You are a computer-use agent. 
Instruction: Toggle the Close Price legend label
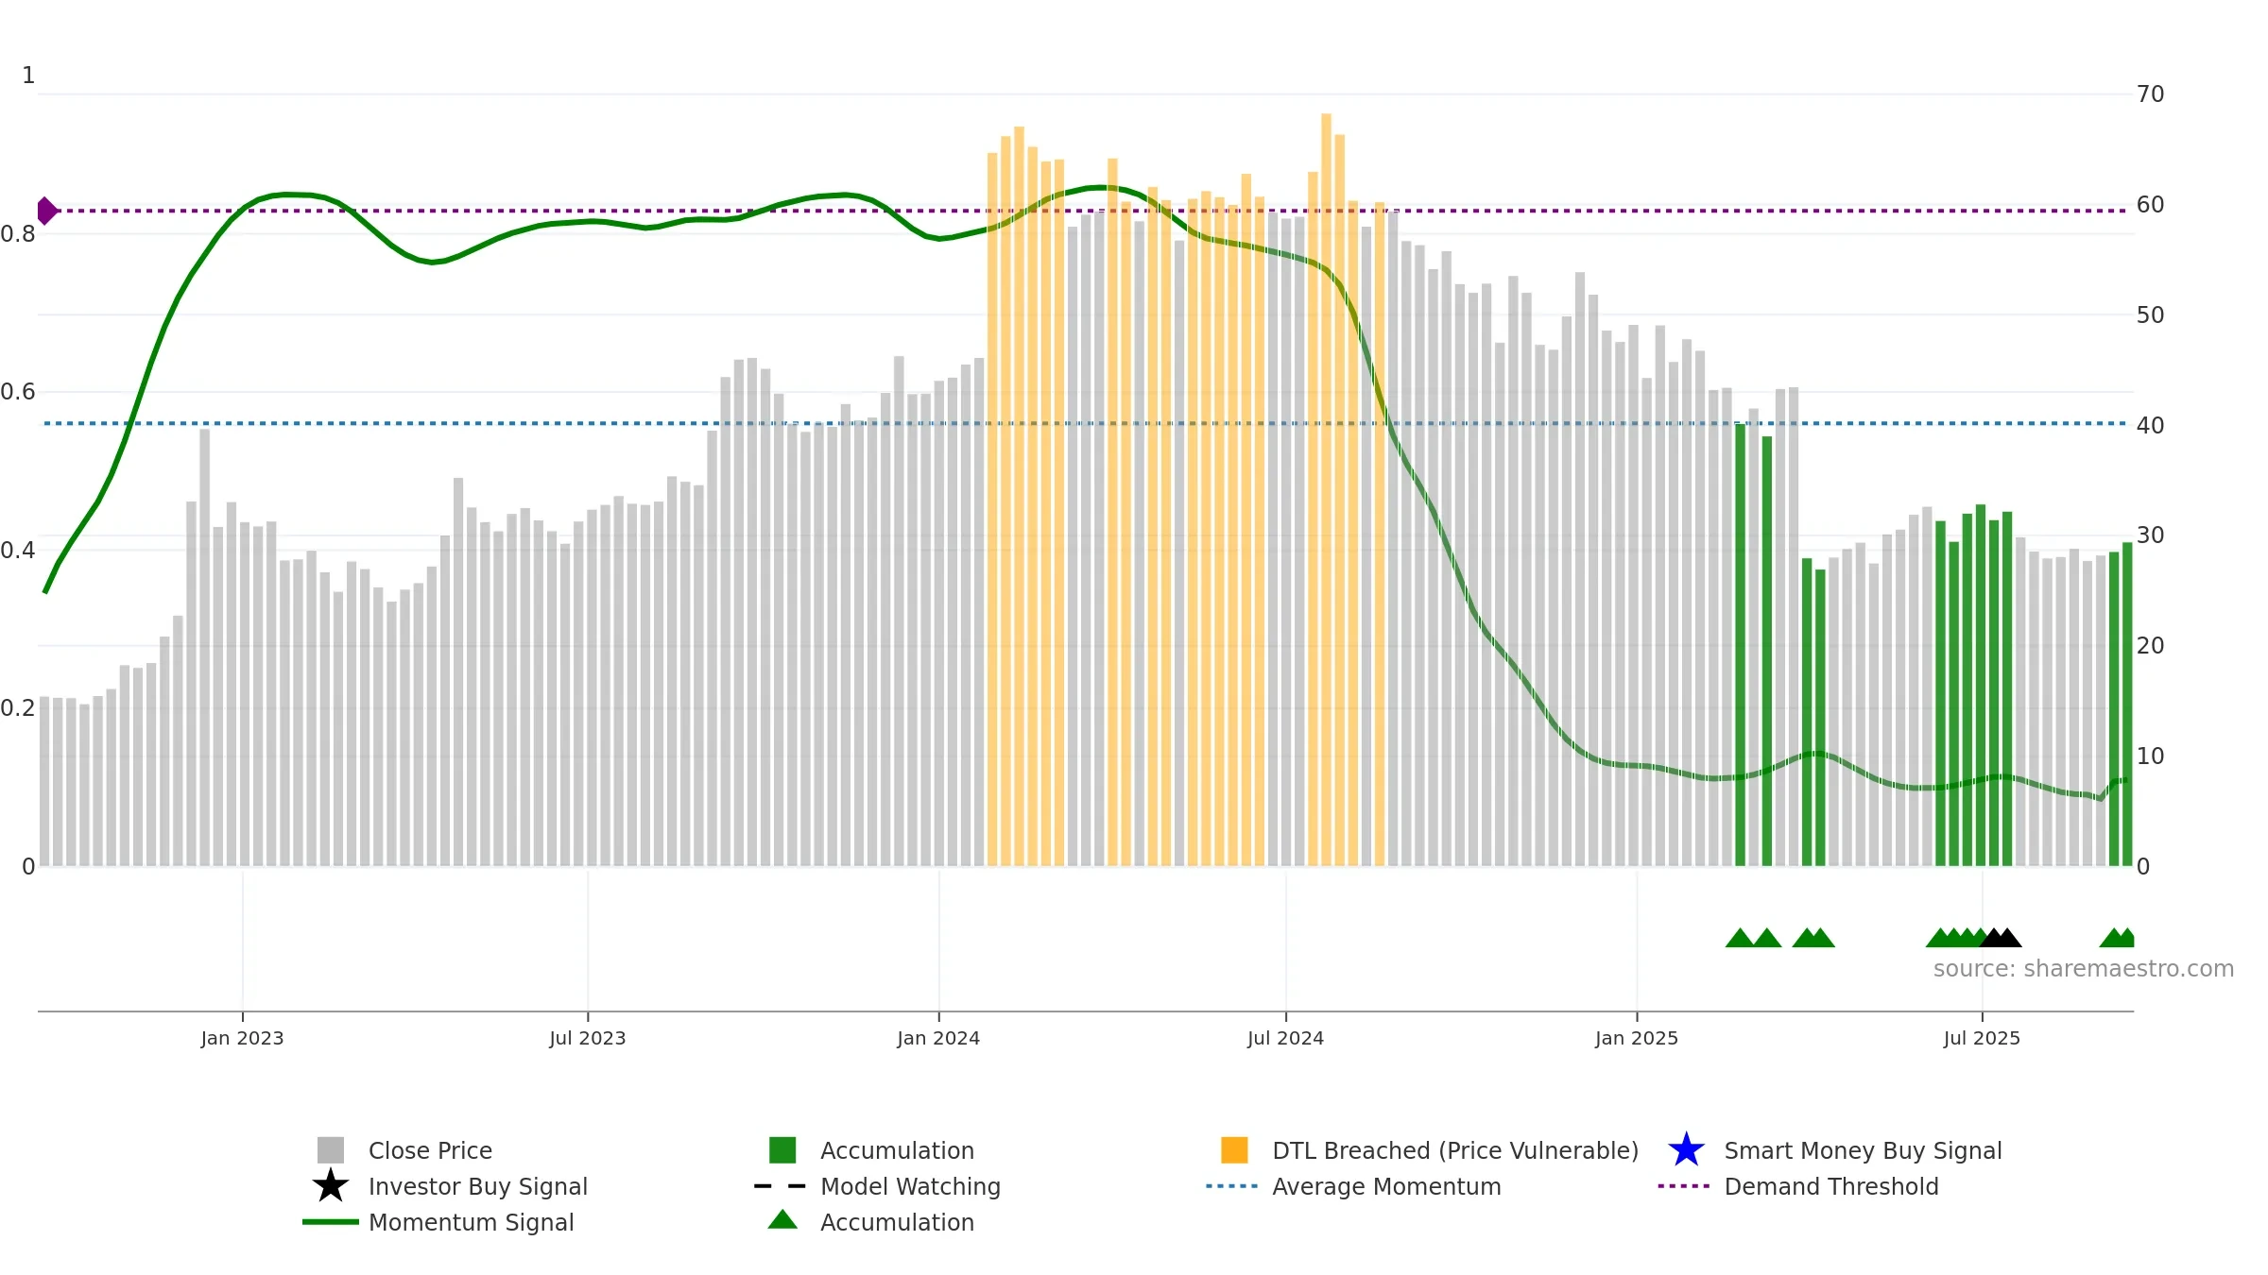[x=430, y=1150]
